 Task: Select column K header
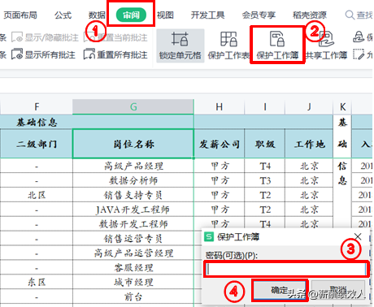tap(342, 107)
